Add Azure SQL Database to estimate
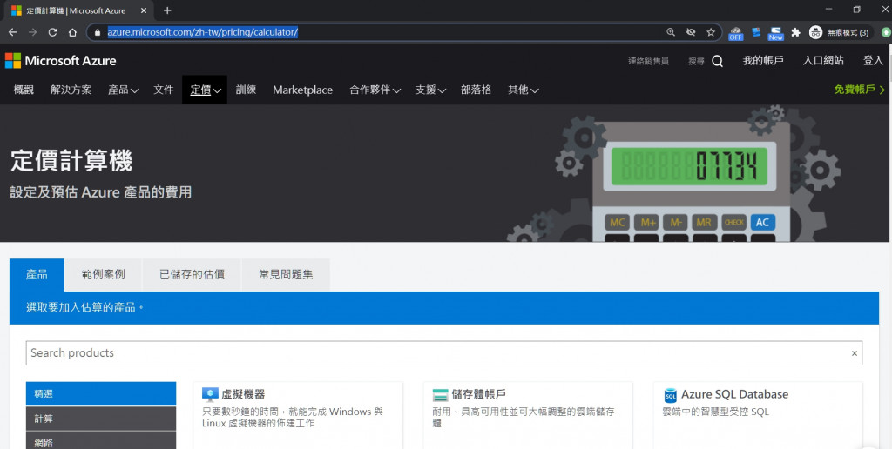The width and height of the screenshot is (892, 449). point(758,415)
